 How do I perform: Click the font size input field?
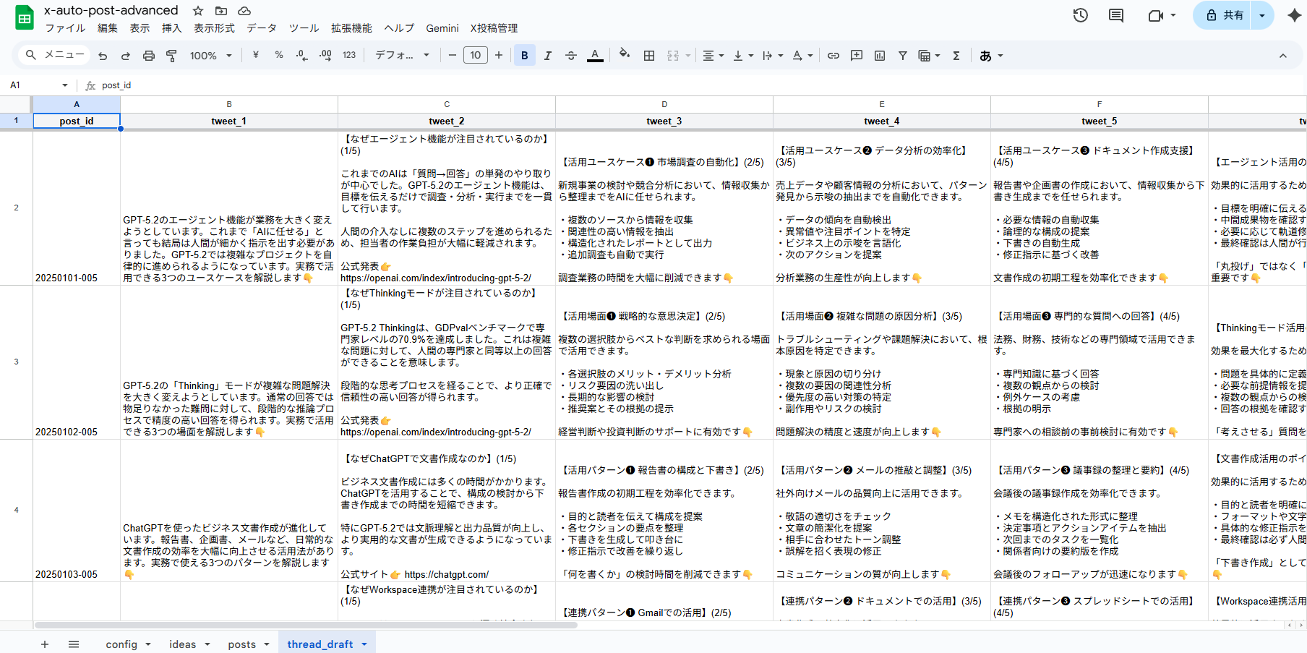(475, 56)
